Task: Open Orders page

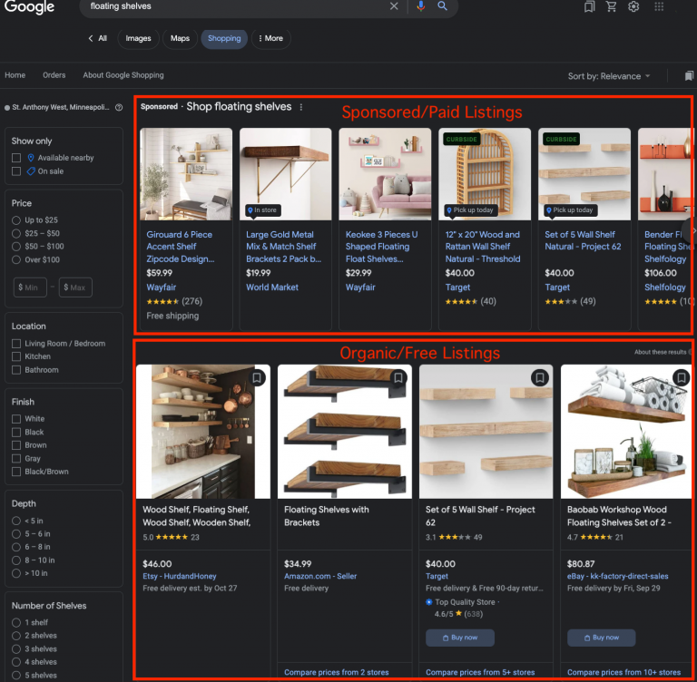Action: click(x=54, y=75)
